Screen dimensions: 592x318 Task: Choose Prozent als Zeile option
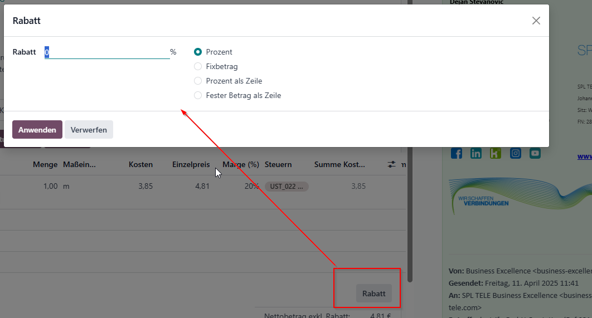pyautogui.click(x=198, y=81)
